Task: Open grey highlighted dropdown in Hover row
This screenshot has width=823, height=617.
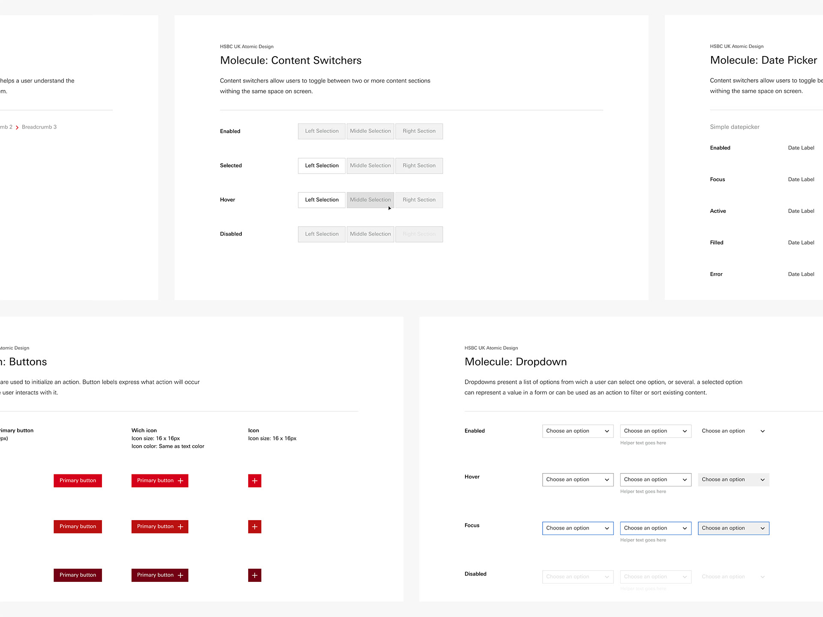Action: point(733,479)
